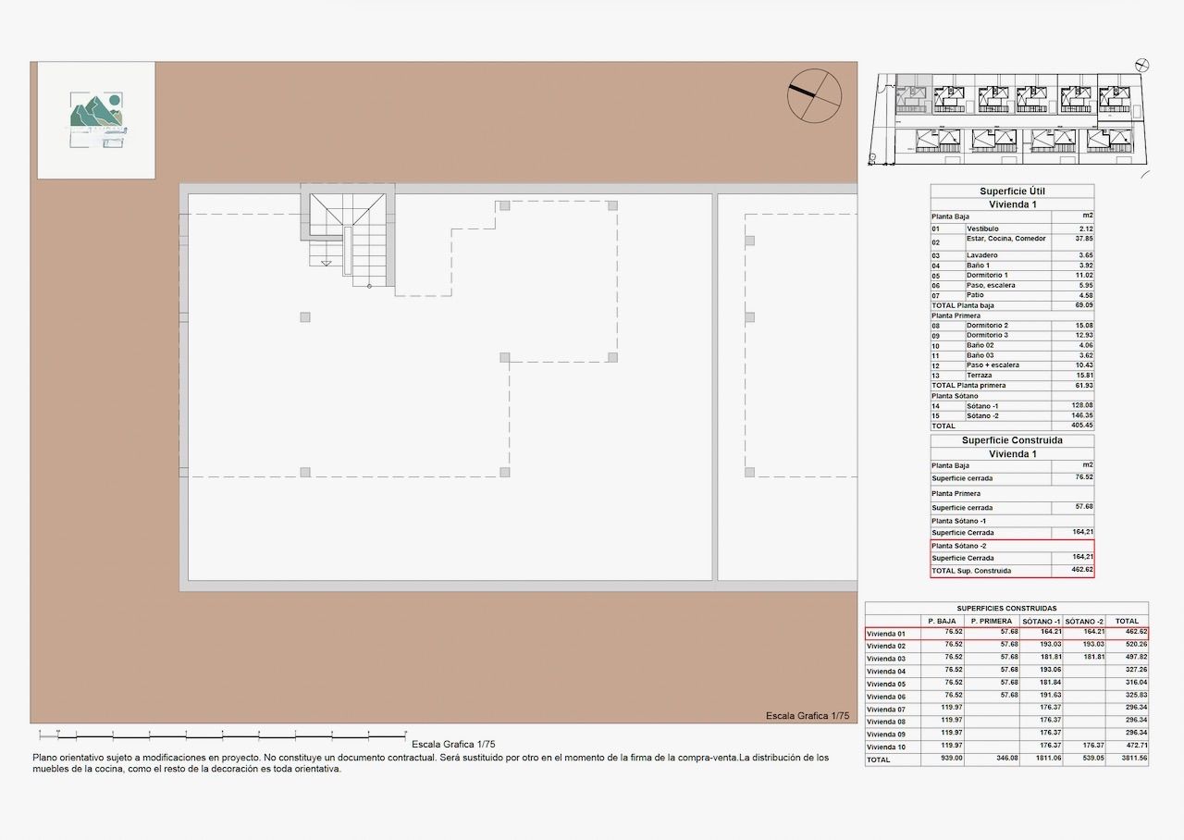Click the SÓTANO -2 column header
This screenshot has width=1184, height=840.
(1083, 621)
